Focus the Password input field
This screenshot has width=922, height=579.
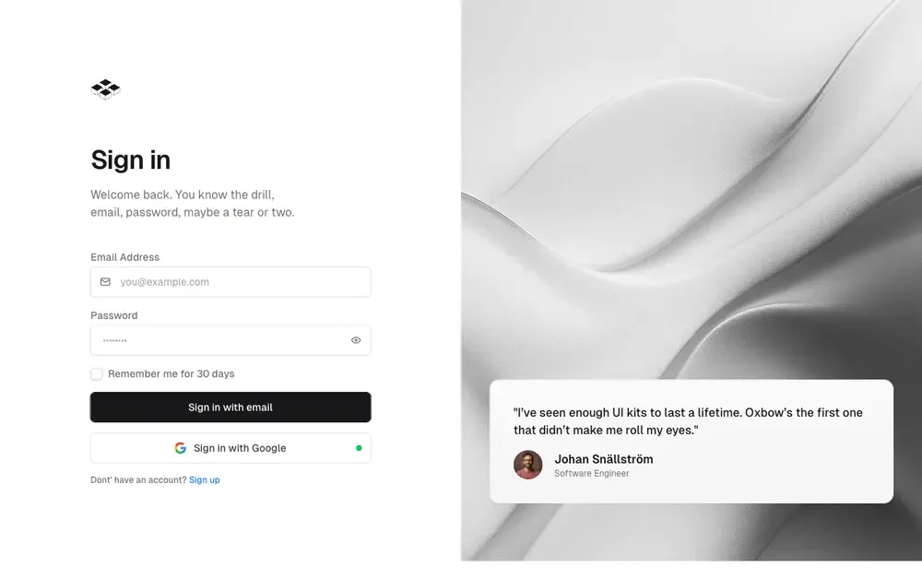click(221, 340)
